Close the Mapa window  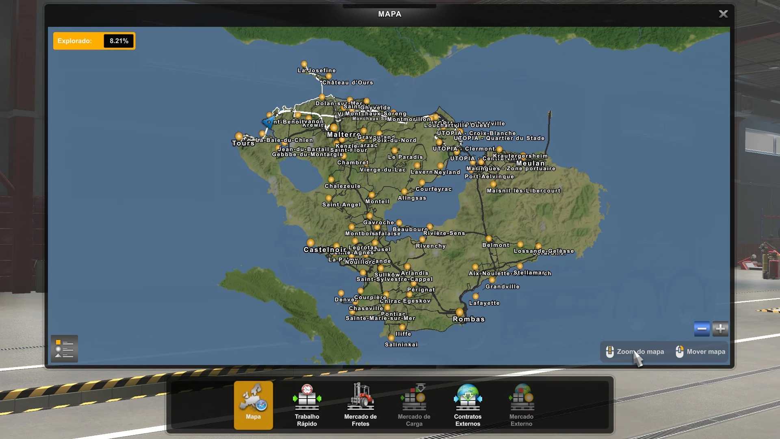click(723, 14)
